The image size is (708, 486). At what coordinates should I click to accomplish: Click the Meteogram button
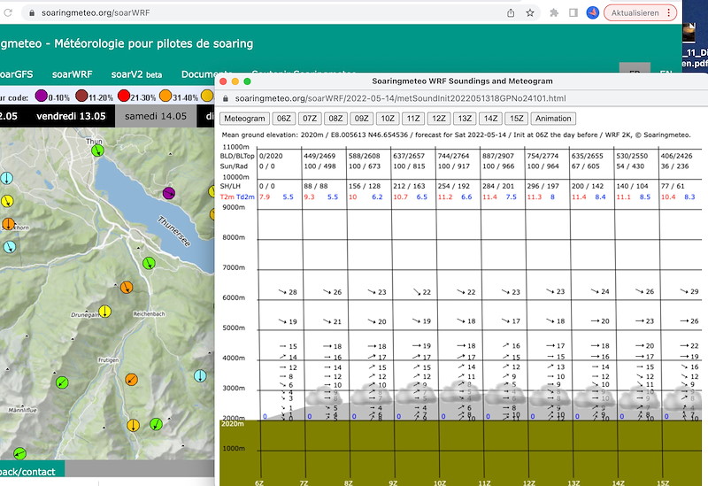tap(244, 119)
